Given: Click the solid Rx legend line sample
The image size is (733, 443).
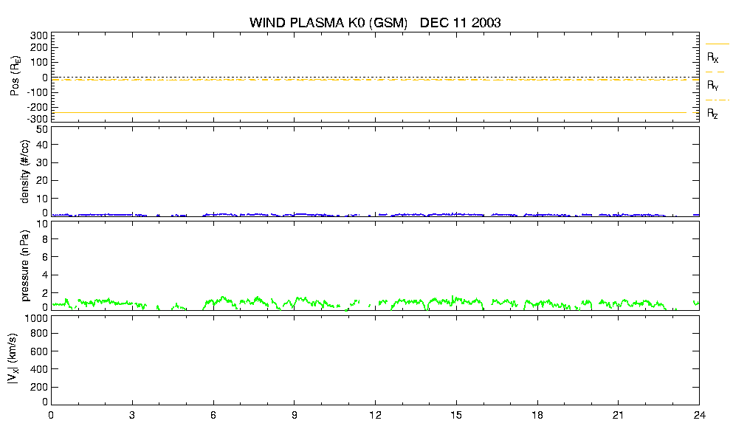Looking at the screenshot, I should 717,44.
